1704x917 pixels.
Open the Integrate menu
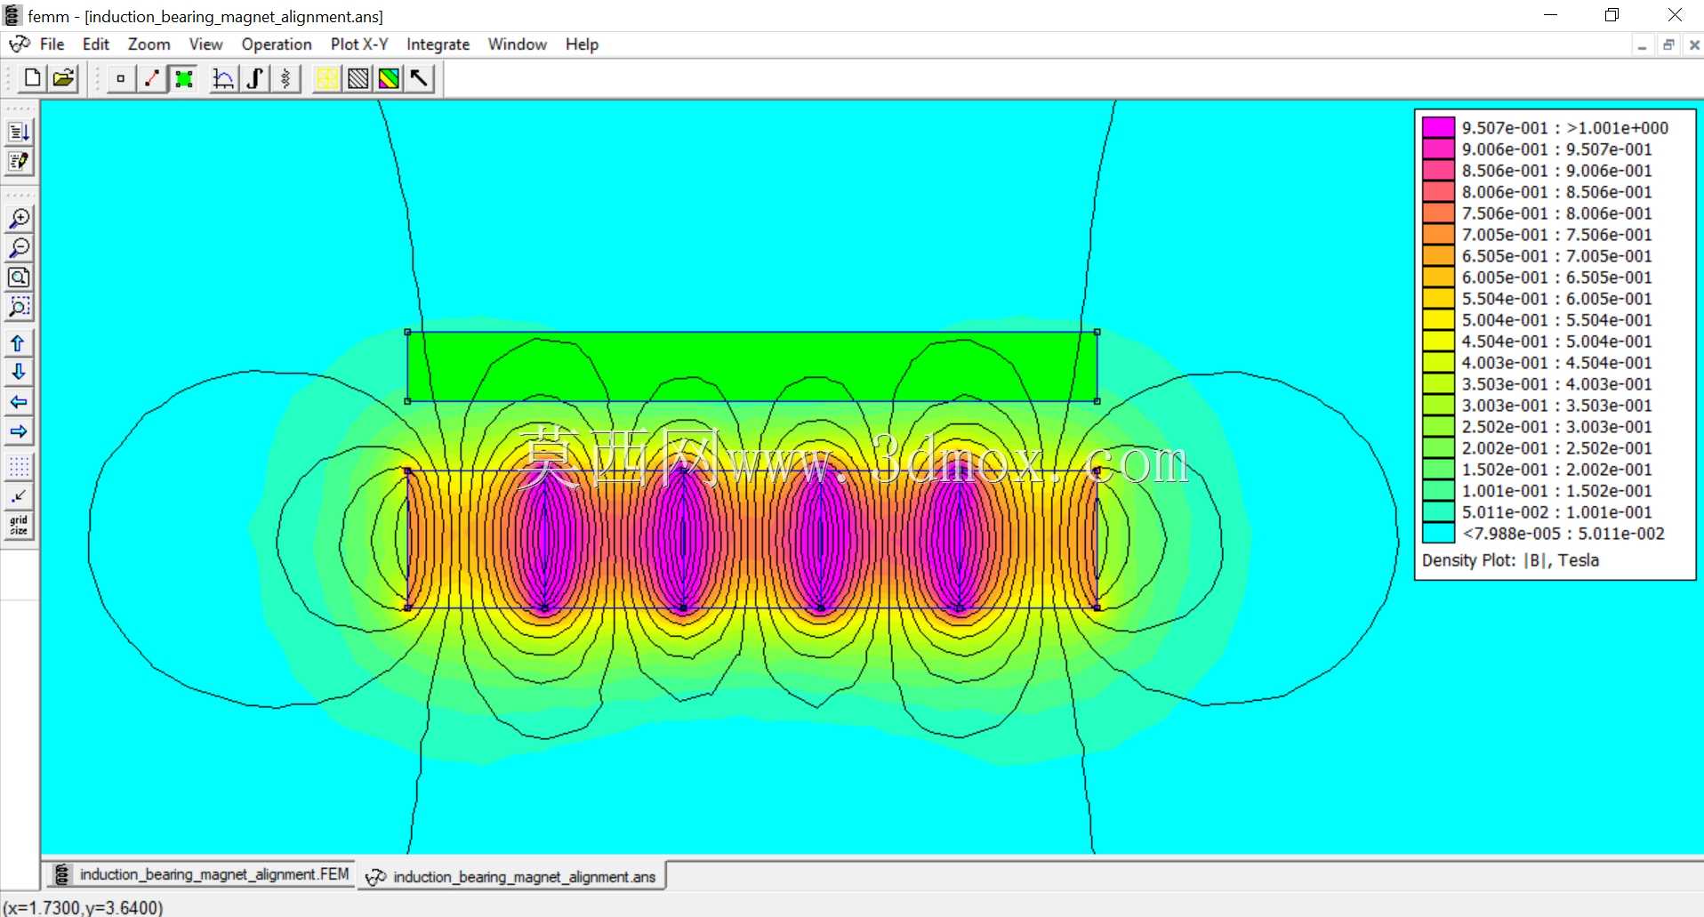(438, 44)
